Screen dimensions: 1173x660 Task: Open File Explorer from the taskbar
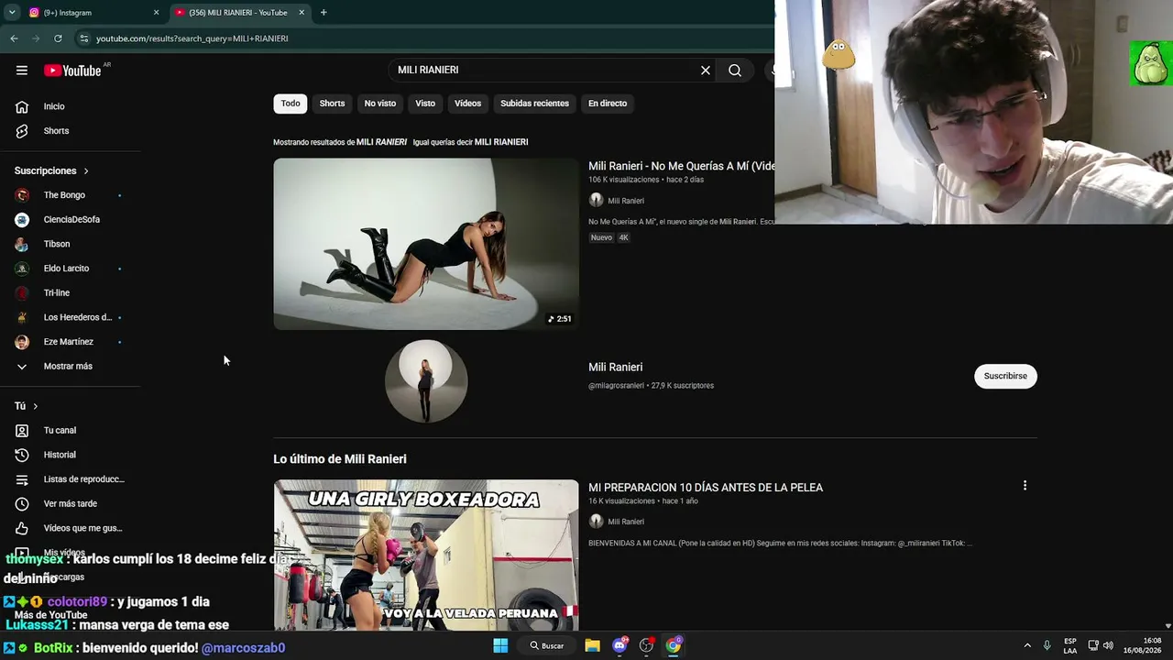pos(592,645)
